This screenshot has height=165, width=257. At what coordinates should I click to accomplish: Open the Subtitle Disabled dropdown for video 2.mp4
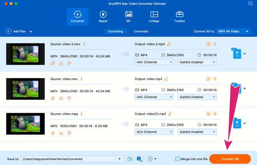pyautogui.click(x=197, y=62)
